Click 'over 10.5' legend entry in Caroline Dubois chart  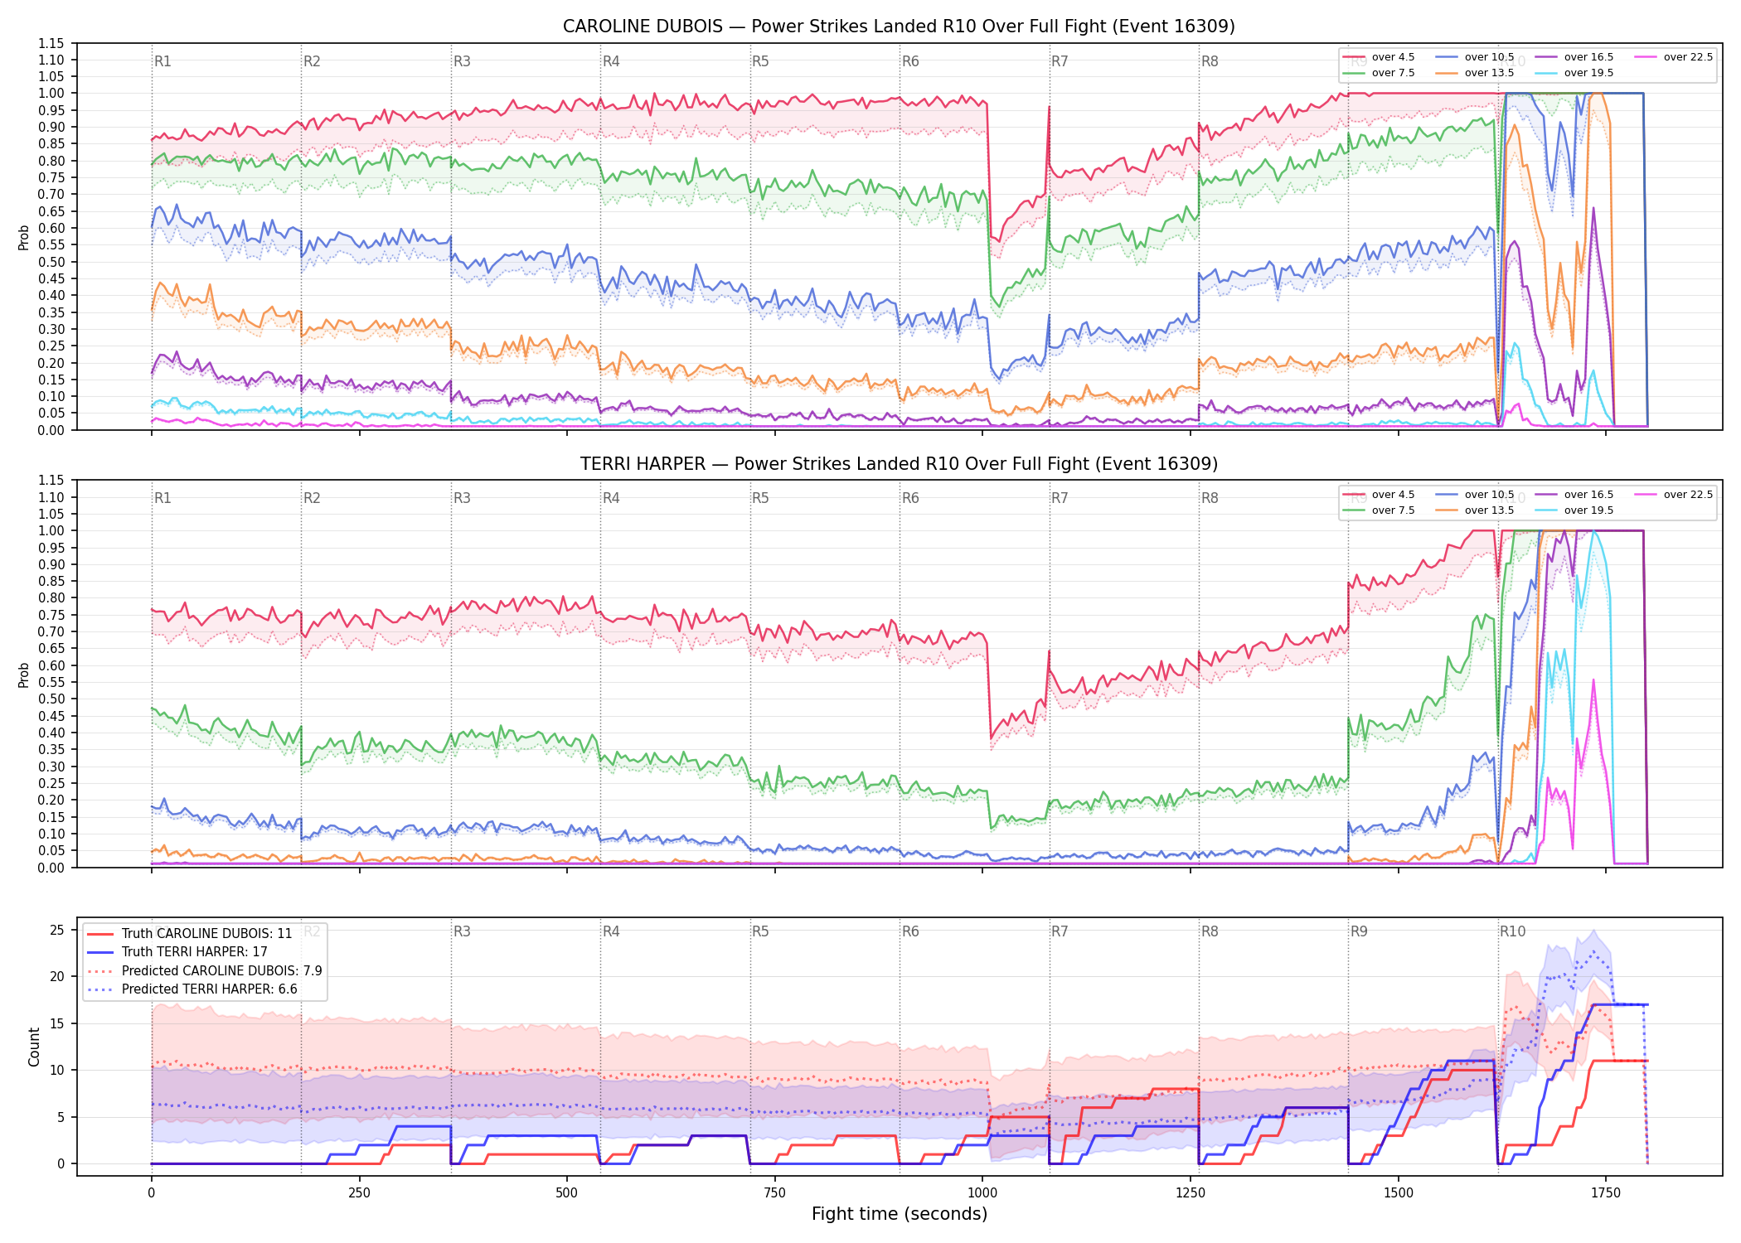(x=1475, y=57)
